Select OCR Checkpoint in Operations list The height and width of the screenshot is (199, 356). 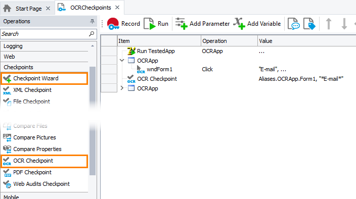(45, 161)
